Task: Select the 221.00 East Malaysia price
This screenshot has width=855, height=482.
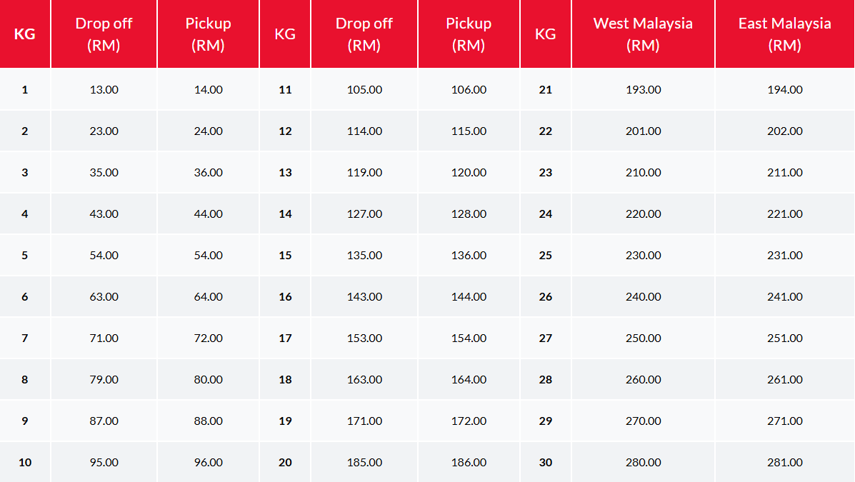Action: point(784,214)
